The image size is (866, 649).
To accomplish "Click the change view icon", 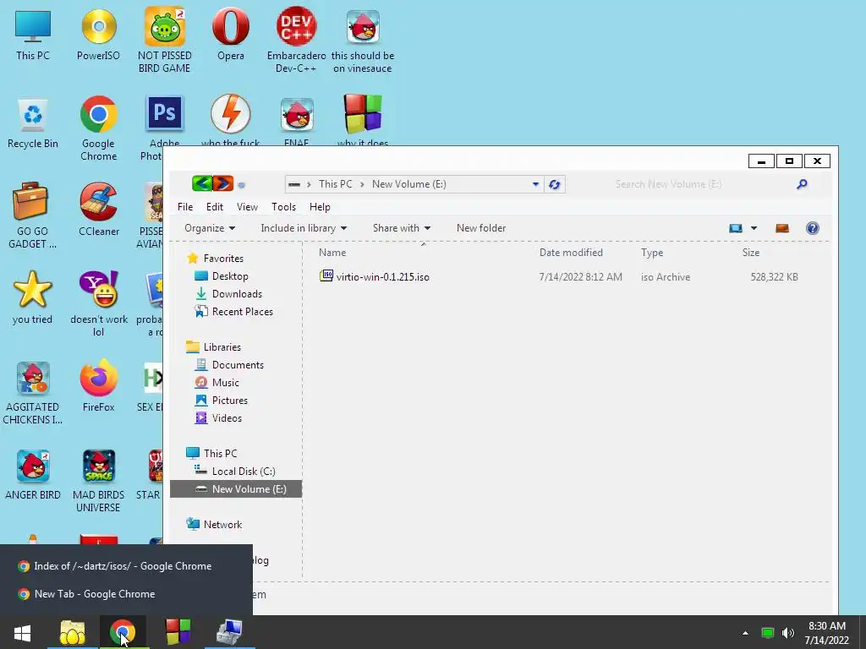I will (x=736, y=228).
